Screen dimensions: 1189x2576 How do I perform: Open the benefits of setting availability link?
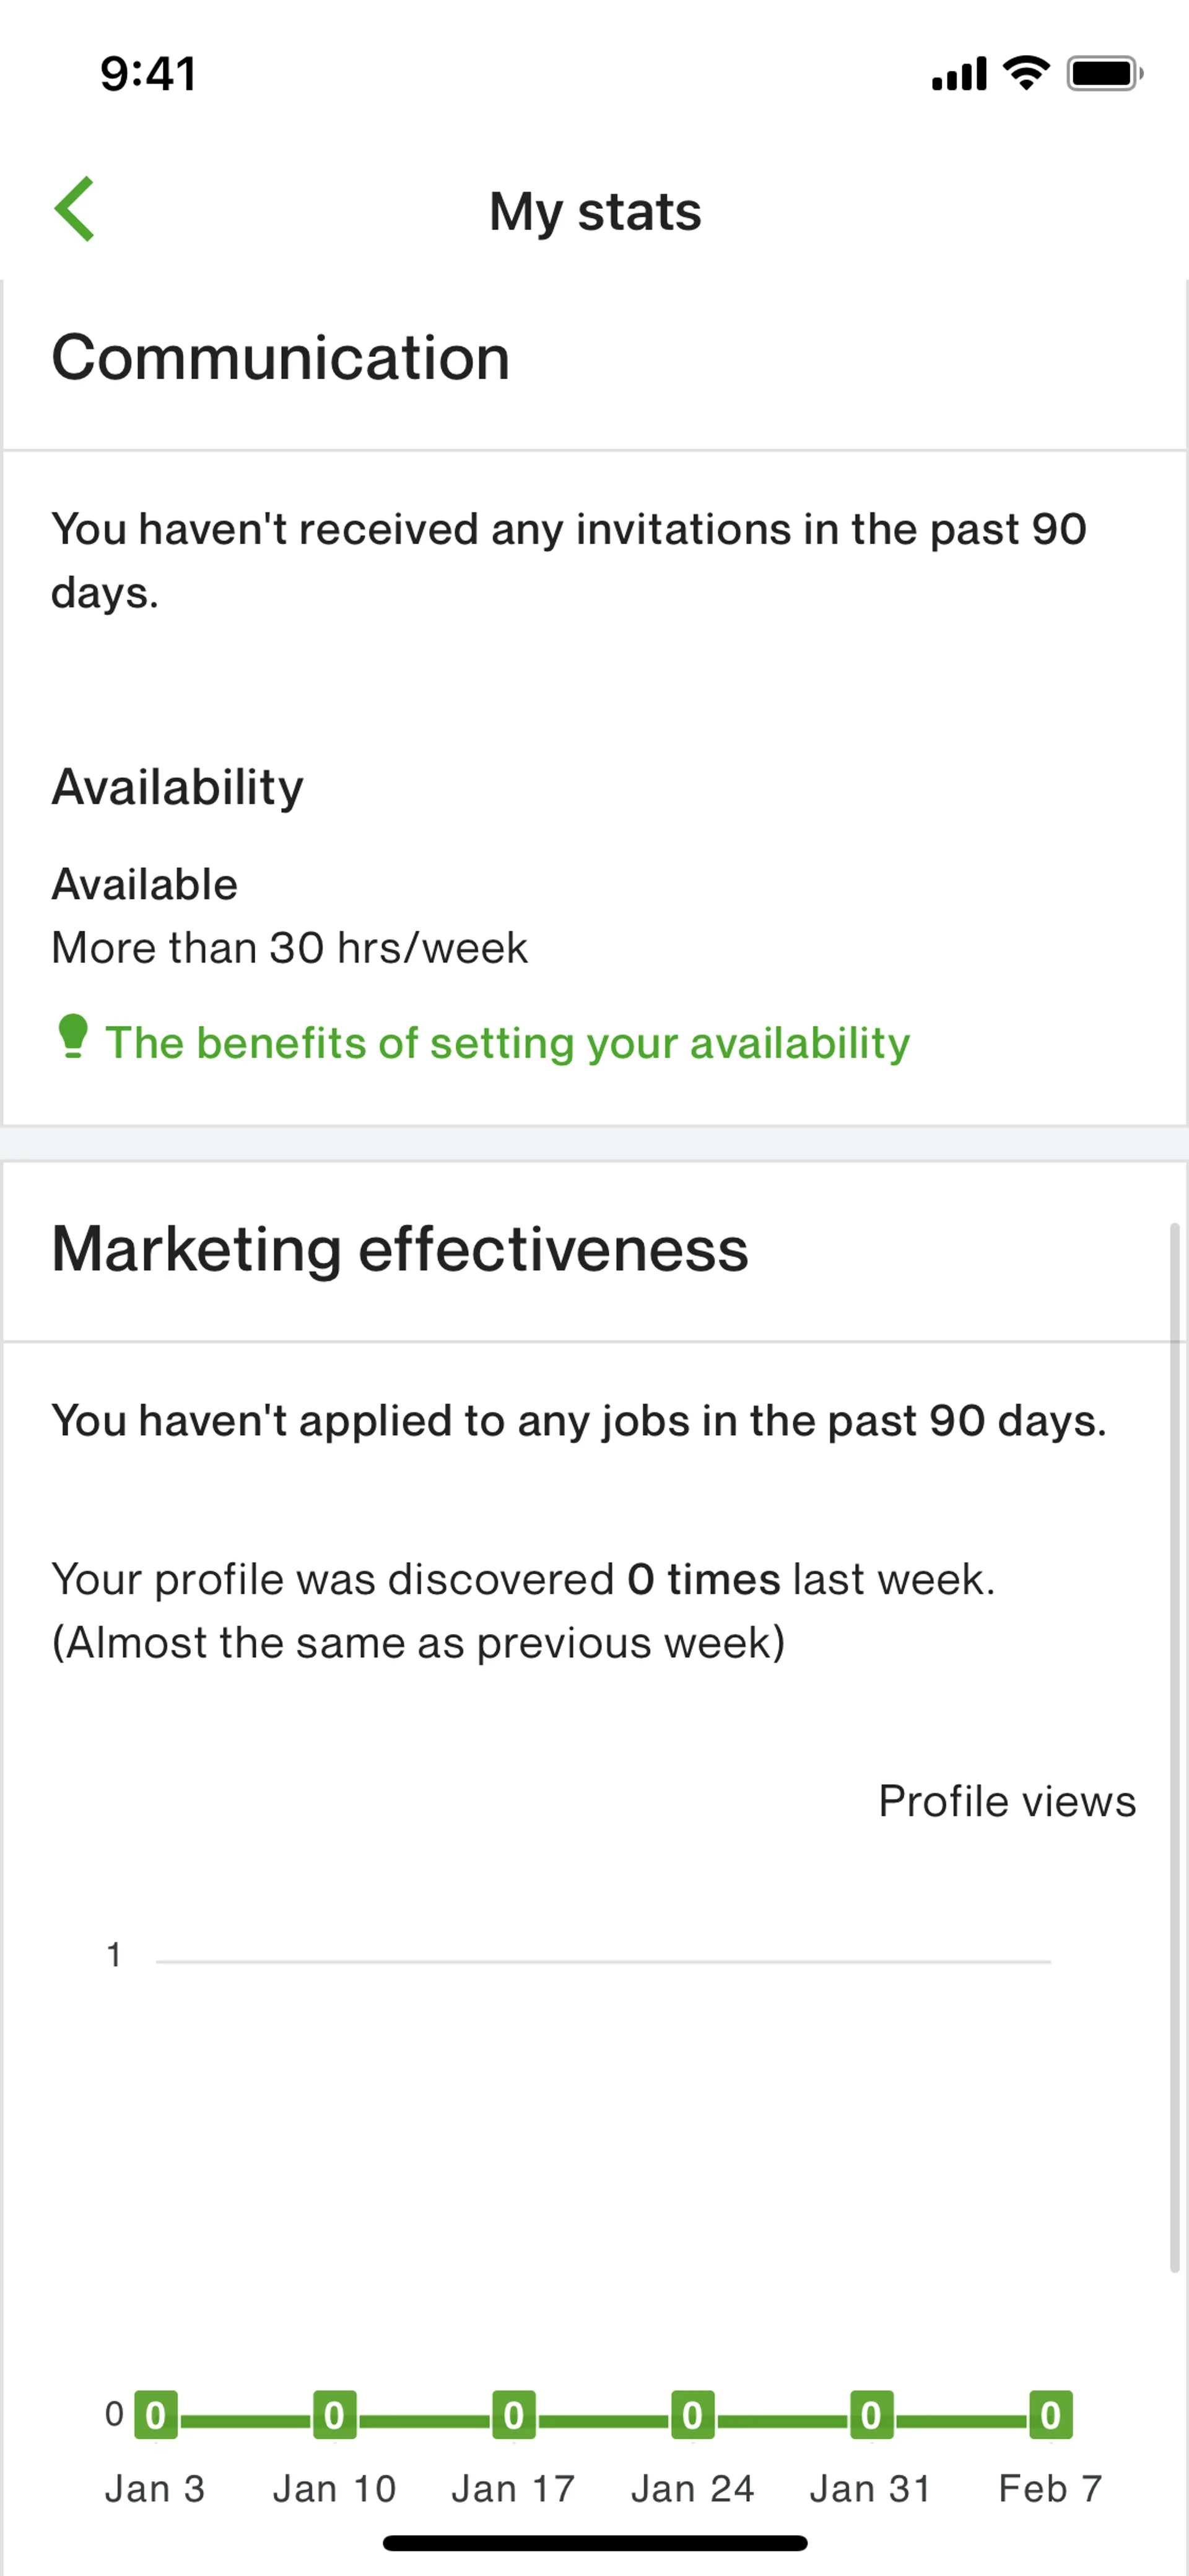508,1043
